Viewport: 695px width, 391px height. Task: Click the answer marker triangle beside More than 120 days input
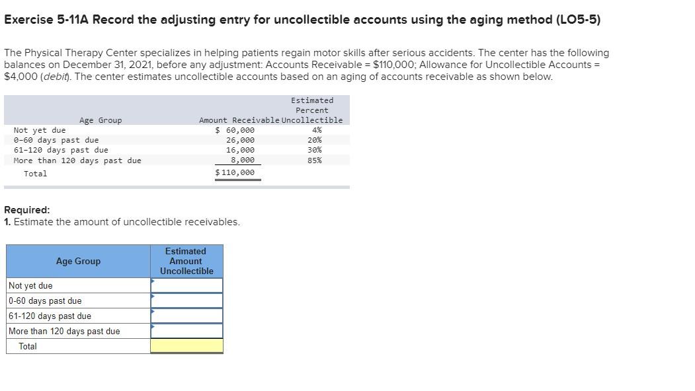(x=151, y=328)
